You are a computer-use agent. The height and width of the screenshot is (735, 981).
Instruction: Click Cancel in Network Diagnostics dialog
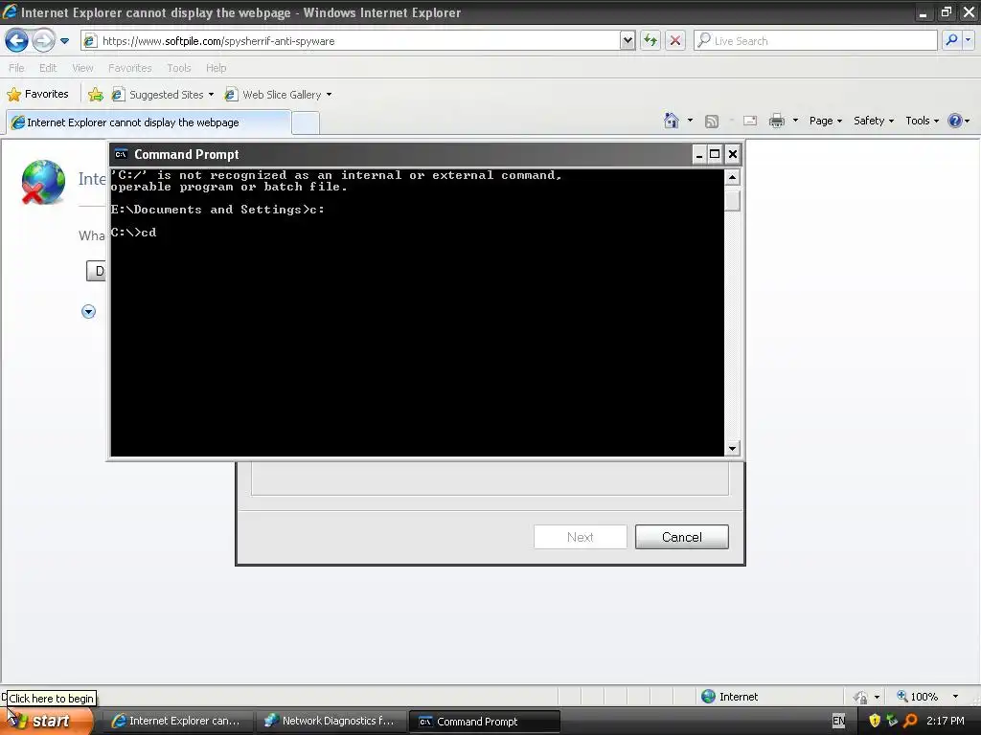pos(682,537)
